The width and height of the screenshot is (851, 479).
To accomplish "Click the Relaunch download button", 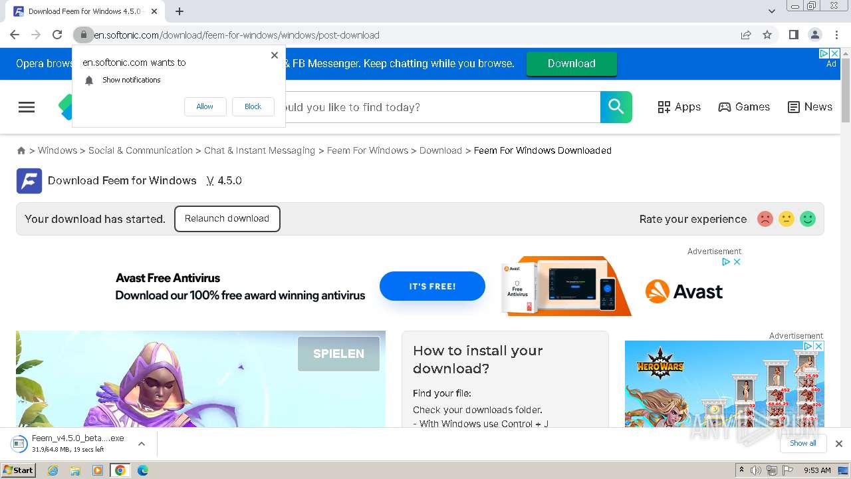I will 227,219.
